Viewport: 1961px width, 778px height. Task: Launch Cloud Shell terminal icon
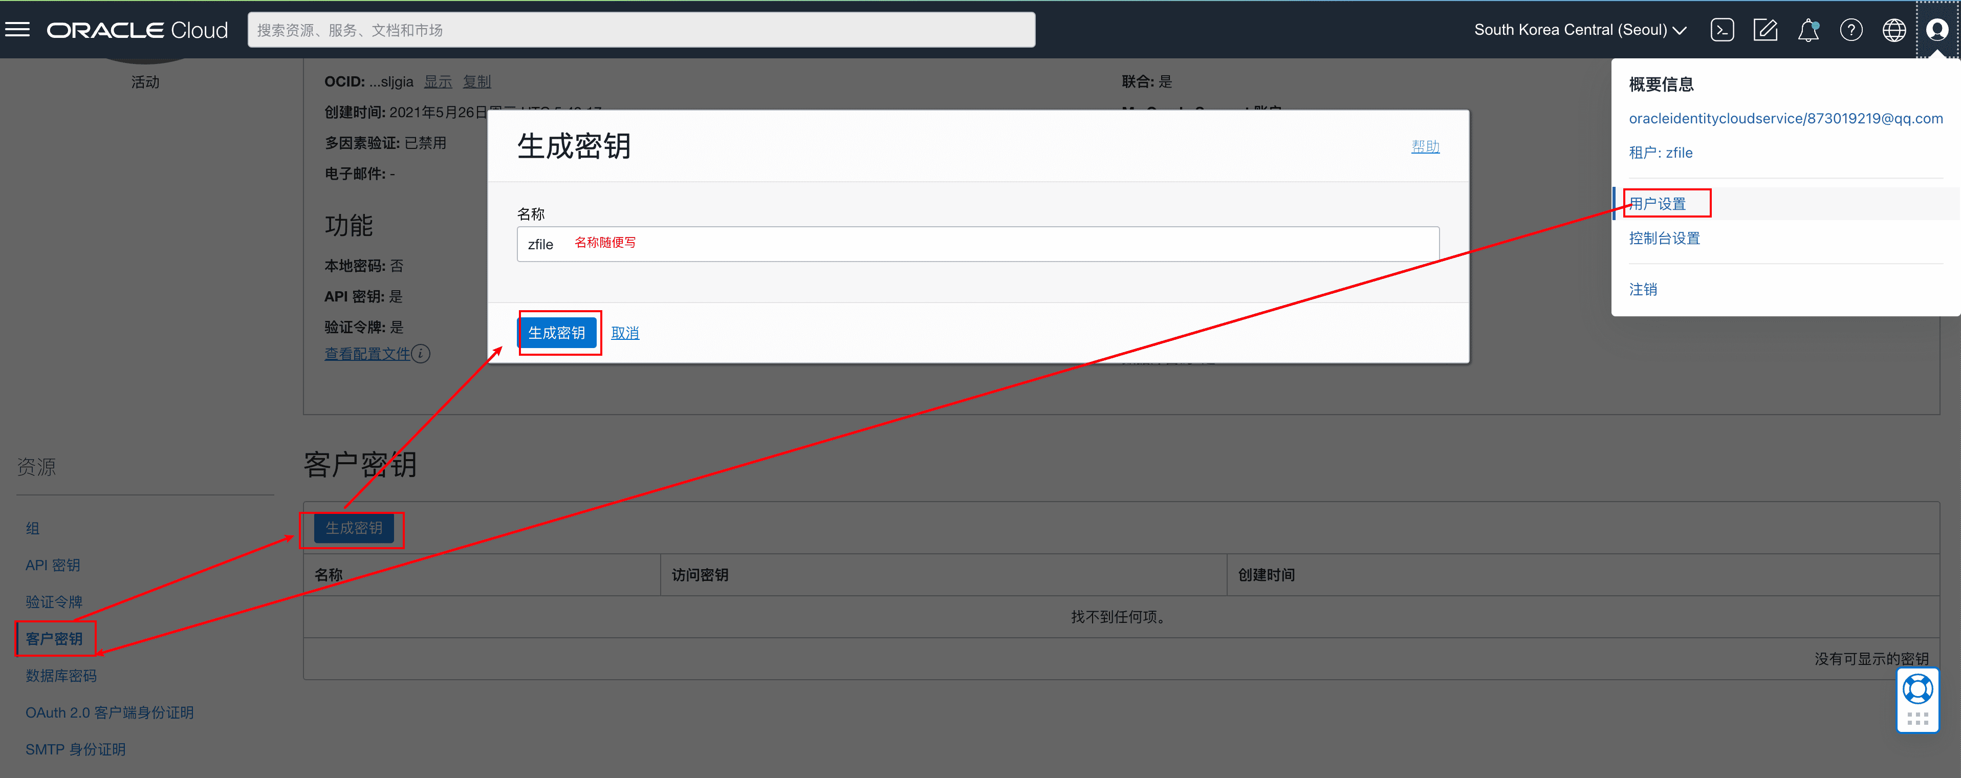tap(1722, 30)
